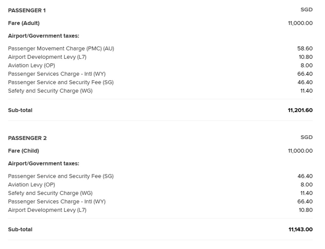
Task: Click Passenger 1's Passenger Services Charge - Intl (WY)
Action: coord(57,74)
